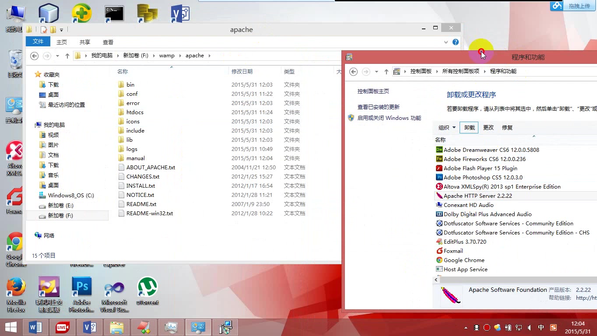Open command prompt desktop shortcut
Screen dimensions: 597x336
coord(114,14)
